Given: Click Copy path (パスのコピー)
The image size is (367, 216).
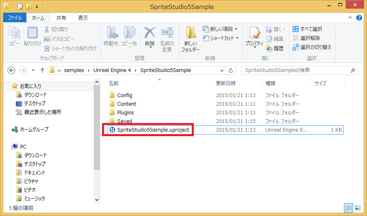Looking at the screenshot, I should (59, 39).
